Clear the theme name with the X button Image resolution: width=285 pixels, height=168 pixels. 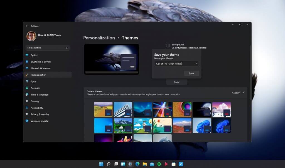point(196,64)
